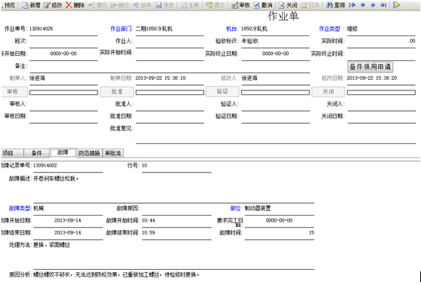Select the 故障 tab
Screen dimensions: 421x285
pos(63,152)
